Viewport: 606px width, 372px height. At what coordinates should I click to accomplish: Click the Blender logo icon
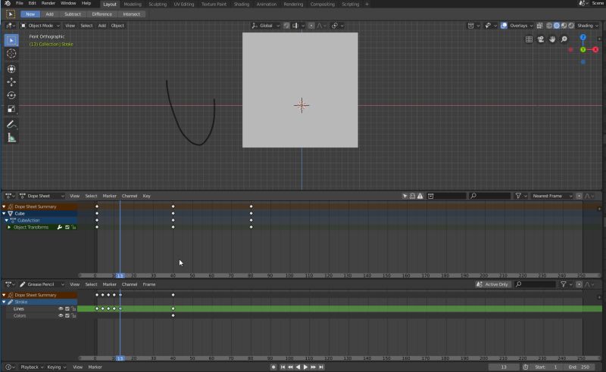(8, 4)
